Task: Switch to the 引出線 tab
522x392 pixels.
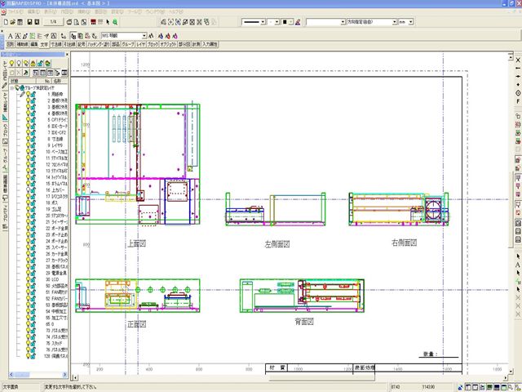Action: click(x=69, y=44)
